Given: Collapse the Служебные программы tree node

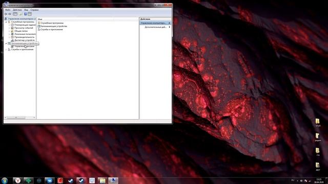Looking at the screenshot, I should click(6, 21).
